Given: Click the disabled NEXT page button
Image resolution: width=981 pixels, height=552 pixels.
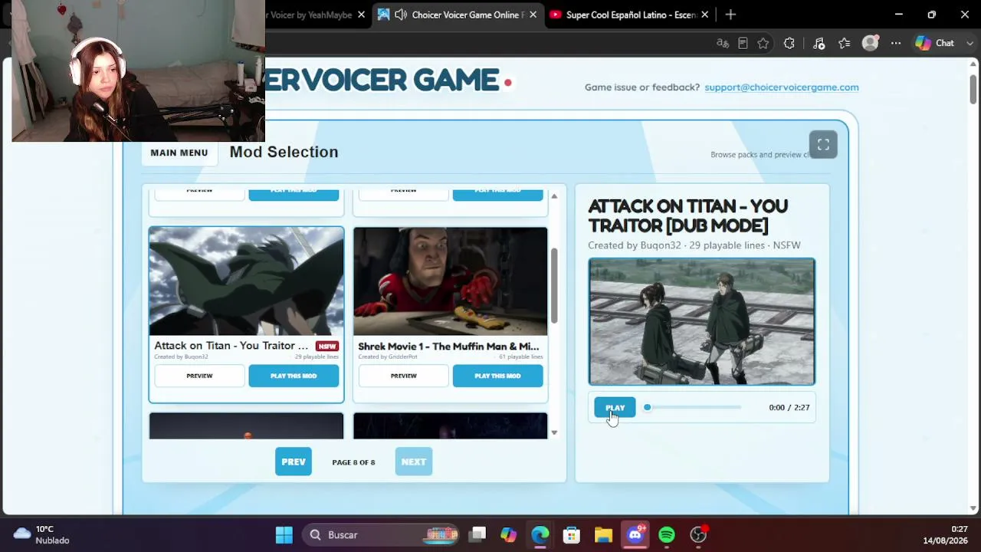Looking at the screenshot, I should tap(413, 462).
